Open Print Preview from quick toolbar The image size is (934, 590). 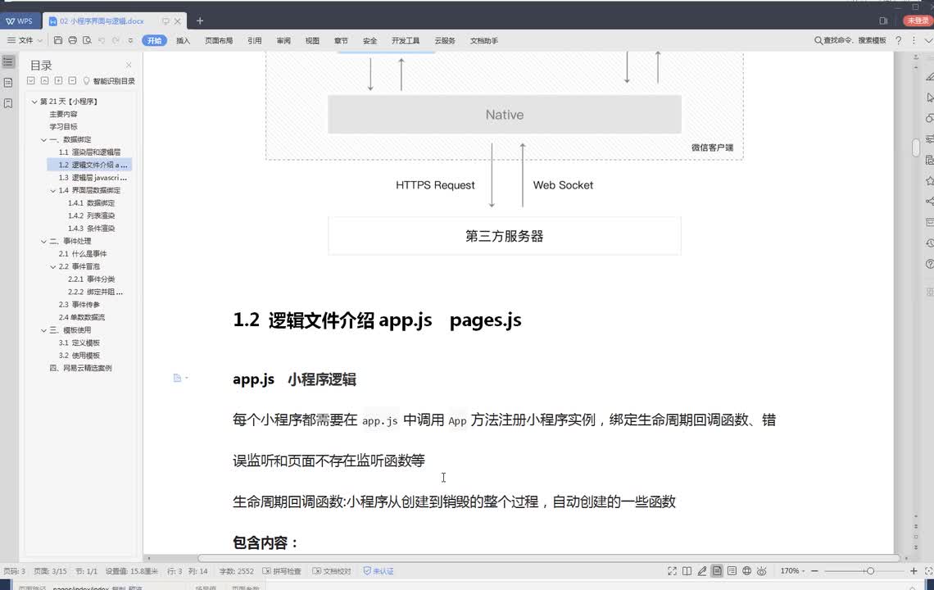click(87, 40)
